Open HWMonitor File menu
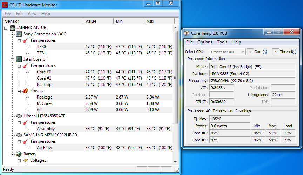The width and height of the screenshot is (303, 175). click(8, 14)
